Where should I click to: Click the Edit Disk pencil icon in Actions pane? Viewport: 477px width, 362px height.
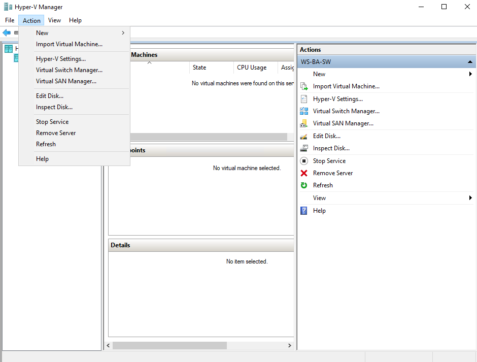coord(304,136)
